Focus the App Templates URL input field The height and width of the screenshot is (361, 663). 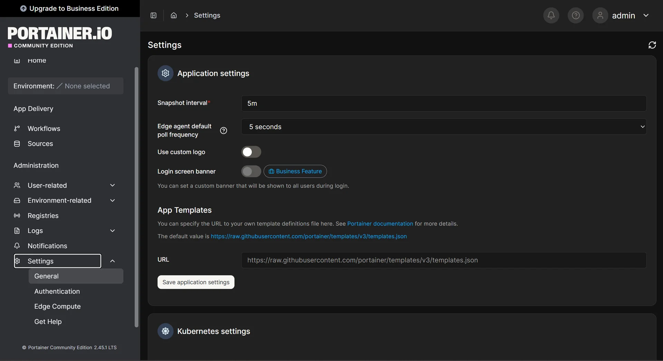(x=444, y=260)
